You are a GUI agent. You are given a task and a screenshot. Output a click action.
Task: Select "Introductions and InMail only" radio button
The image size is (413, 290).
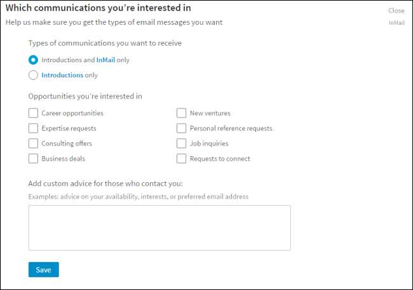pos(34,60)
